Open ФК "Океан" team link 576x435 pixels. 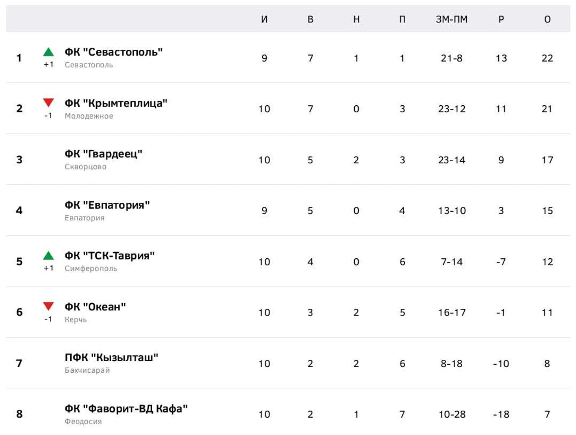click(95, 307)
